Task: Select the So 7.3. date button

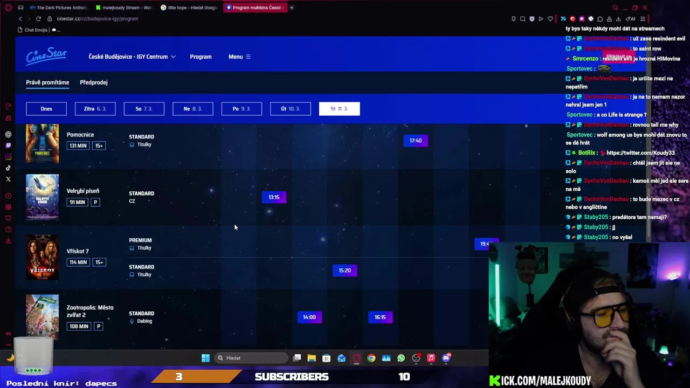Action: click(144, 109)
